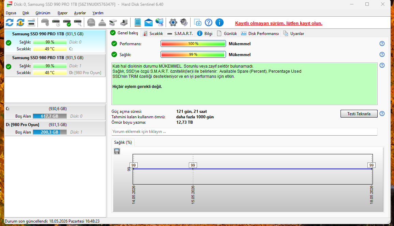Click the '121 gün, 21 saat' power-on value
This screenshot has width=394, height=226.
click(x=192, y=111)
